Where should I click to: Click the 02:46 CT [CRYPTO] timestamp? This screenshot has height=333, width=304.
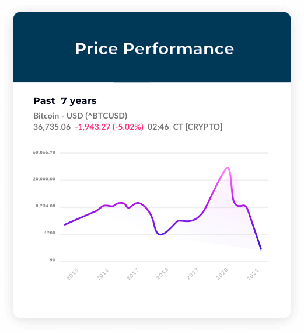coord(185,127)
